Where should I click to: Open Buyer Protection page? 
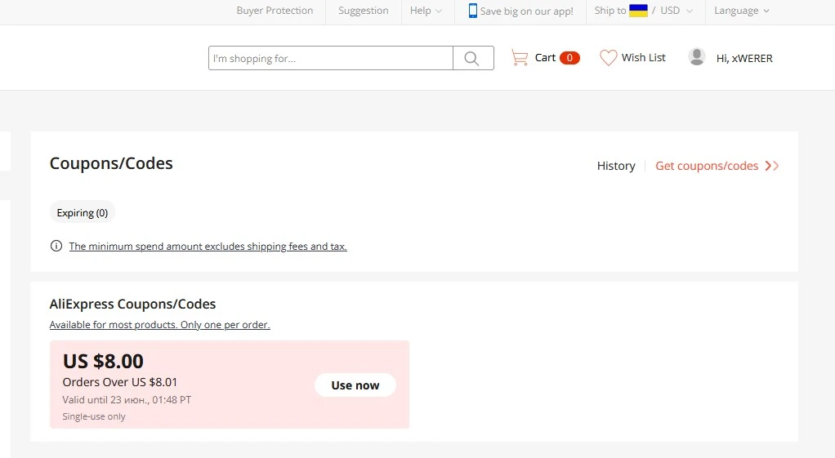pyautogui.click(x=275, y=11)
